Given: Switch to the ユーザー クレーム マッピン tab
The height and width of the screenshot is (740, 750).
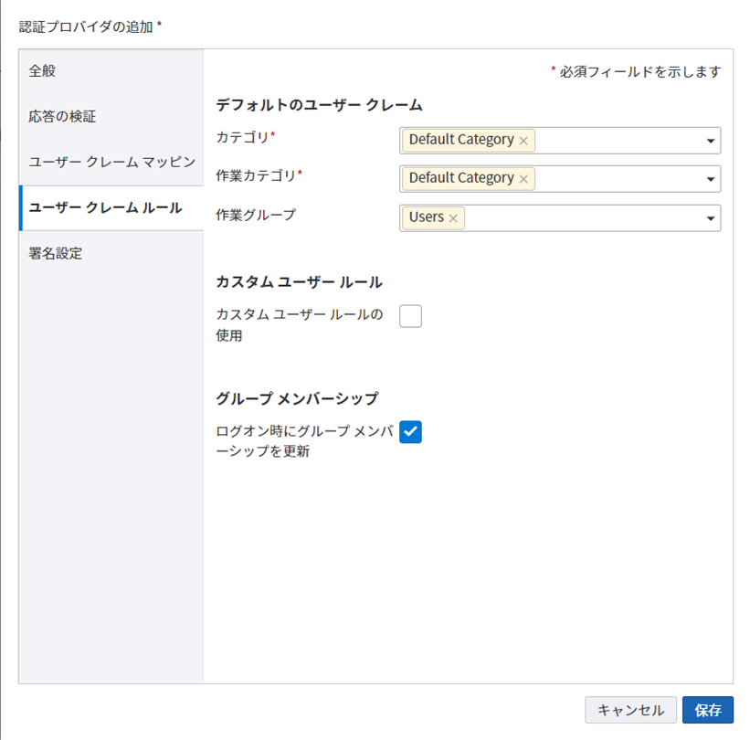Looking at the screenshot, I should tap(102, 162).
